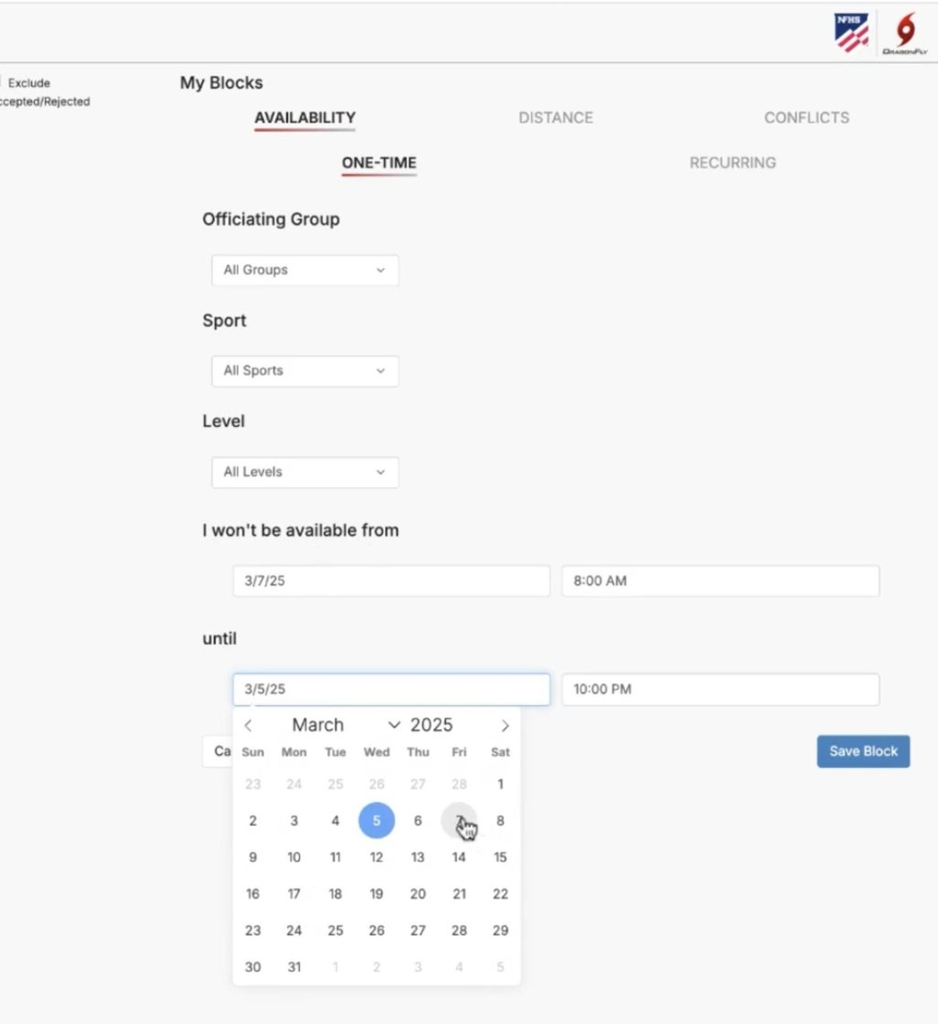
Task: Click the DragonFly logo icon
Action: [x=904, y=35]
